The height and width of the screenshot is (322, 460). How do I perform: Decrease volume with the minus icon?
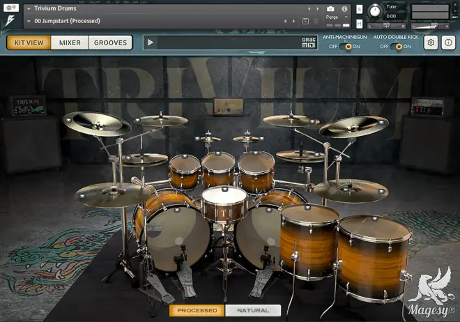(413, 26)
